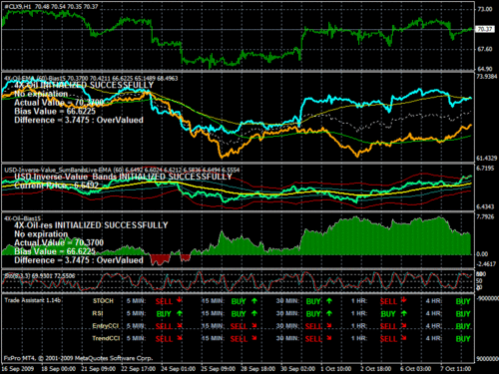Click the 67.60 price axis label

tap(485, 49)
